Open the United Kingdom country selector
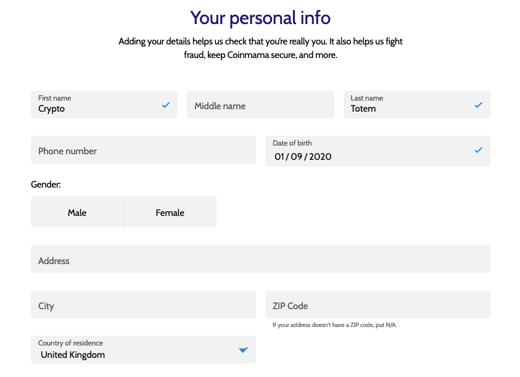This screenshot has height=377, width=520. tap(143, 349)
